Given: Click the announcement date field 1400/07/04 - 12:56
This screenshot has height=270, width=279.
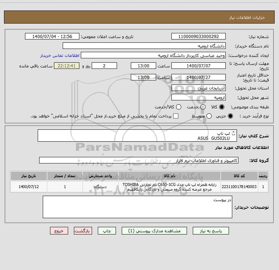Looking at the screenshot, I should tap(52, 37).
